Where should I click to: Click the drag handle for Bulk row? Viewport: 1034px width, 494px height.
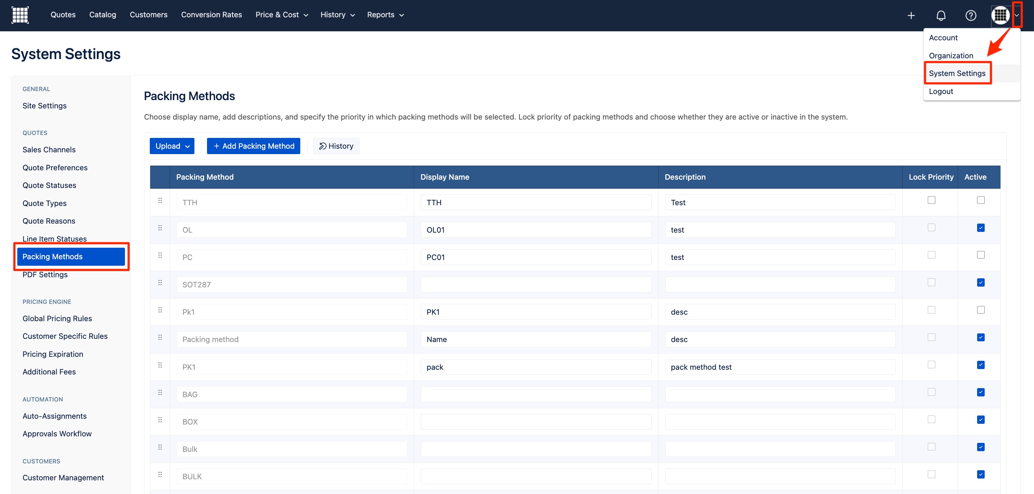click(x=160, y=446)
